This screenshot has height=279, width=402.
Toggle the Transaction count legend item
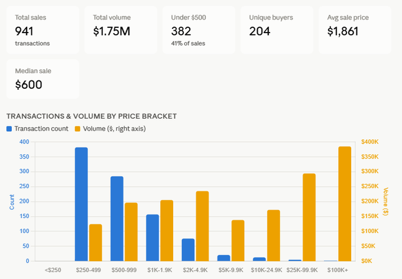tap(37, 128)
